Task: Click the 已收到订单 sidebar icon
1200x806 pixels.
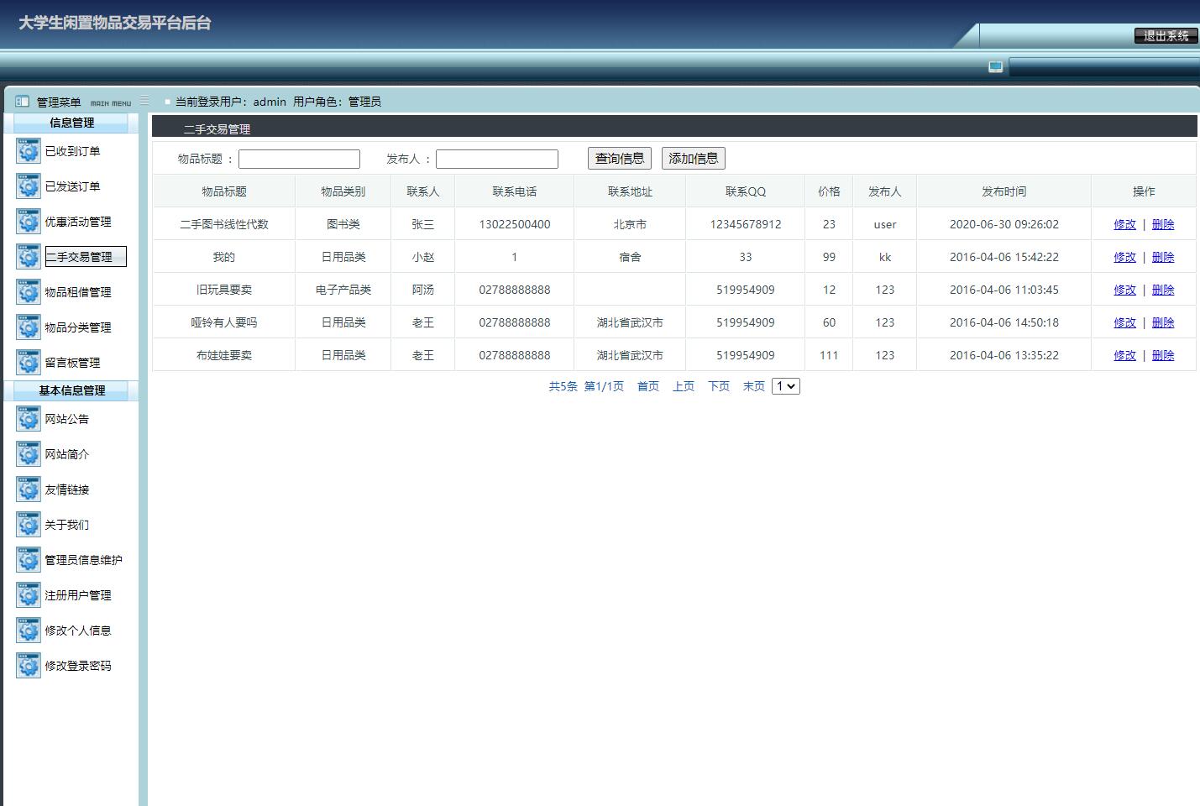Action: pos(28,151)
